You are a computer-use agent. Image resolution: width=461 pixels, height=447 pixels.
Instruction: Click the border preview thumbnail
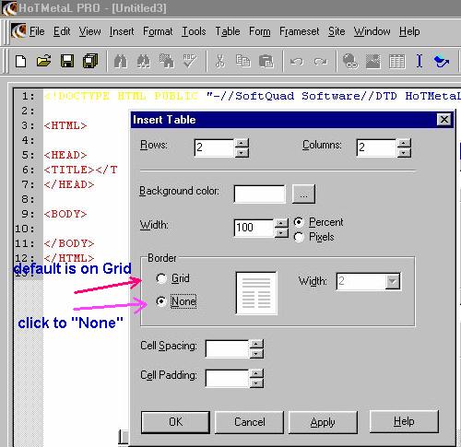256,293
